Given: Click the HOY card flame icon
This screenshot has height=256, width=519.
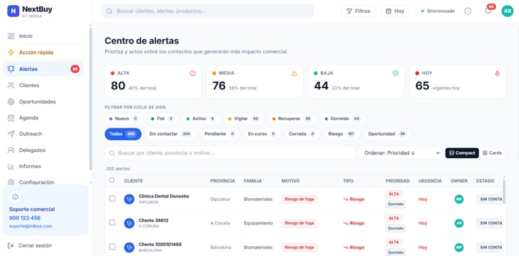Looking at the screenshot, I should pyautogui.click(x=497, y=73).
